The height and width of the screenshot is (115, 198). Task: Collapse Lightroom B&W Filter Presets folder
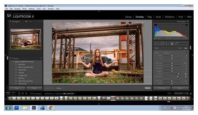[13, 62]
